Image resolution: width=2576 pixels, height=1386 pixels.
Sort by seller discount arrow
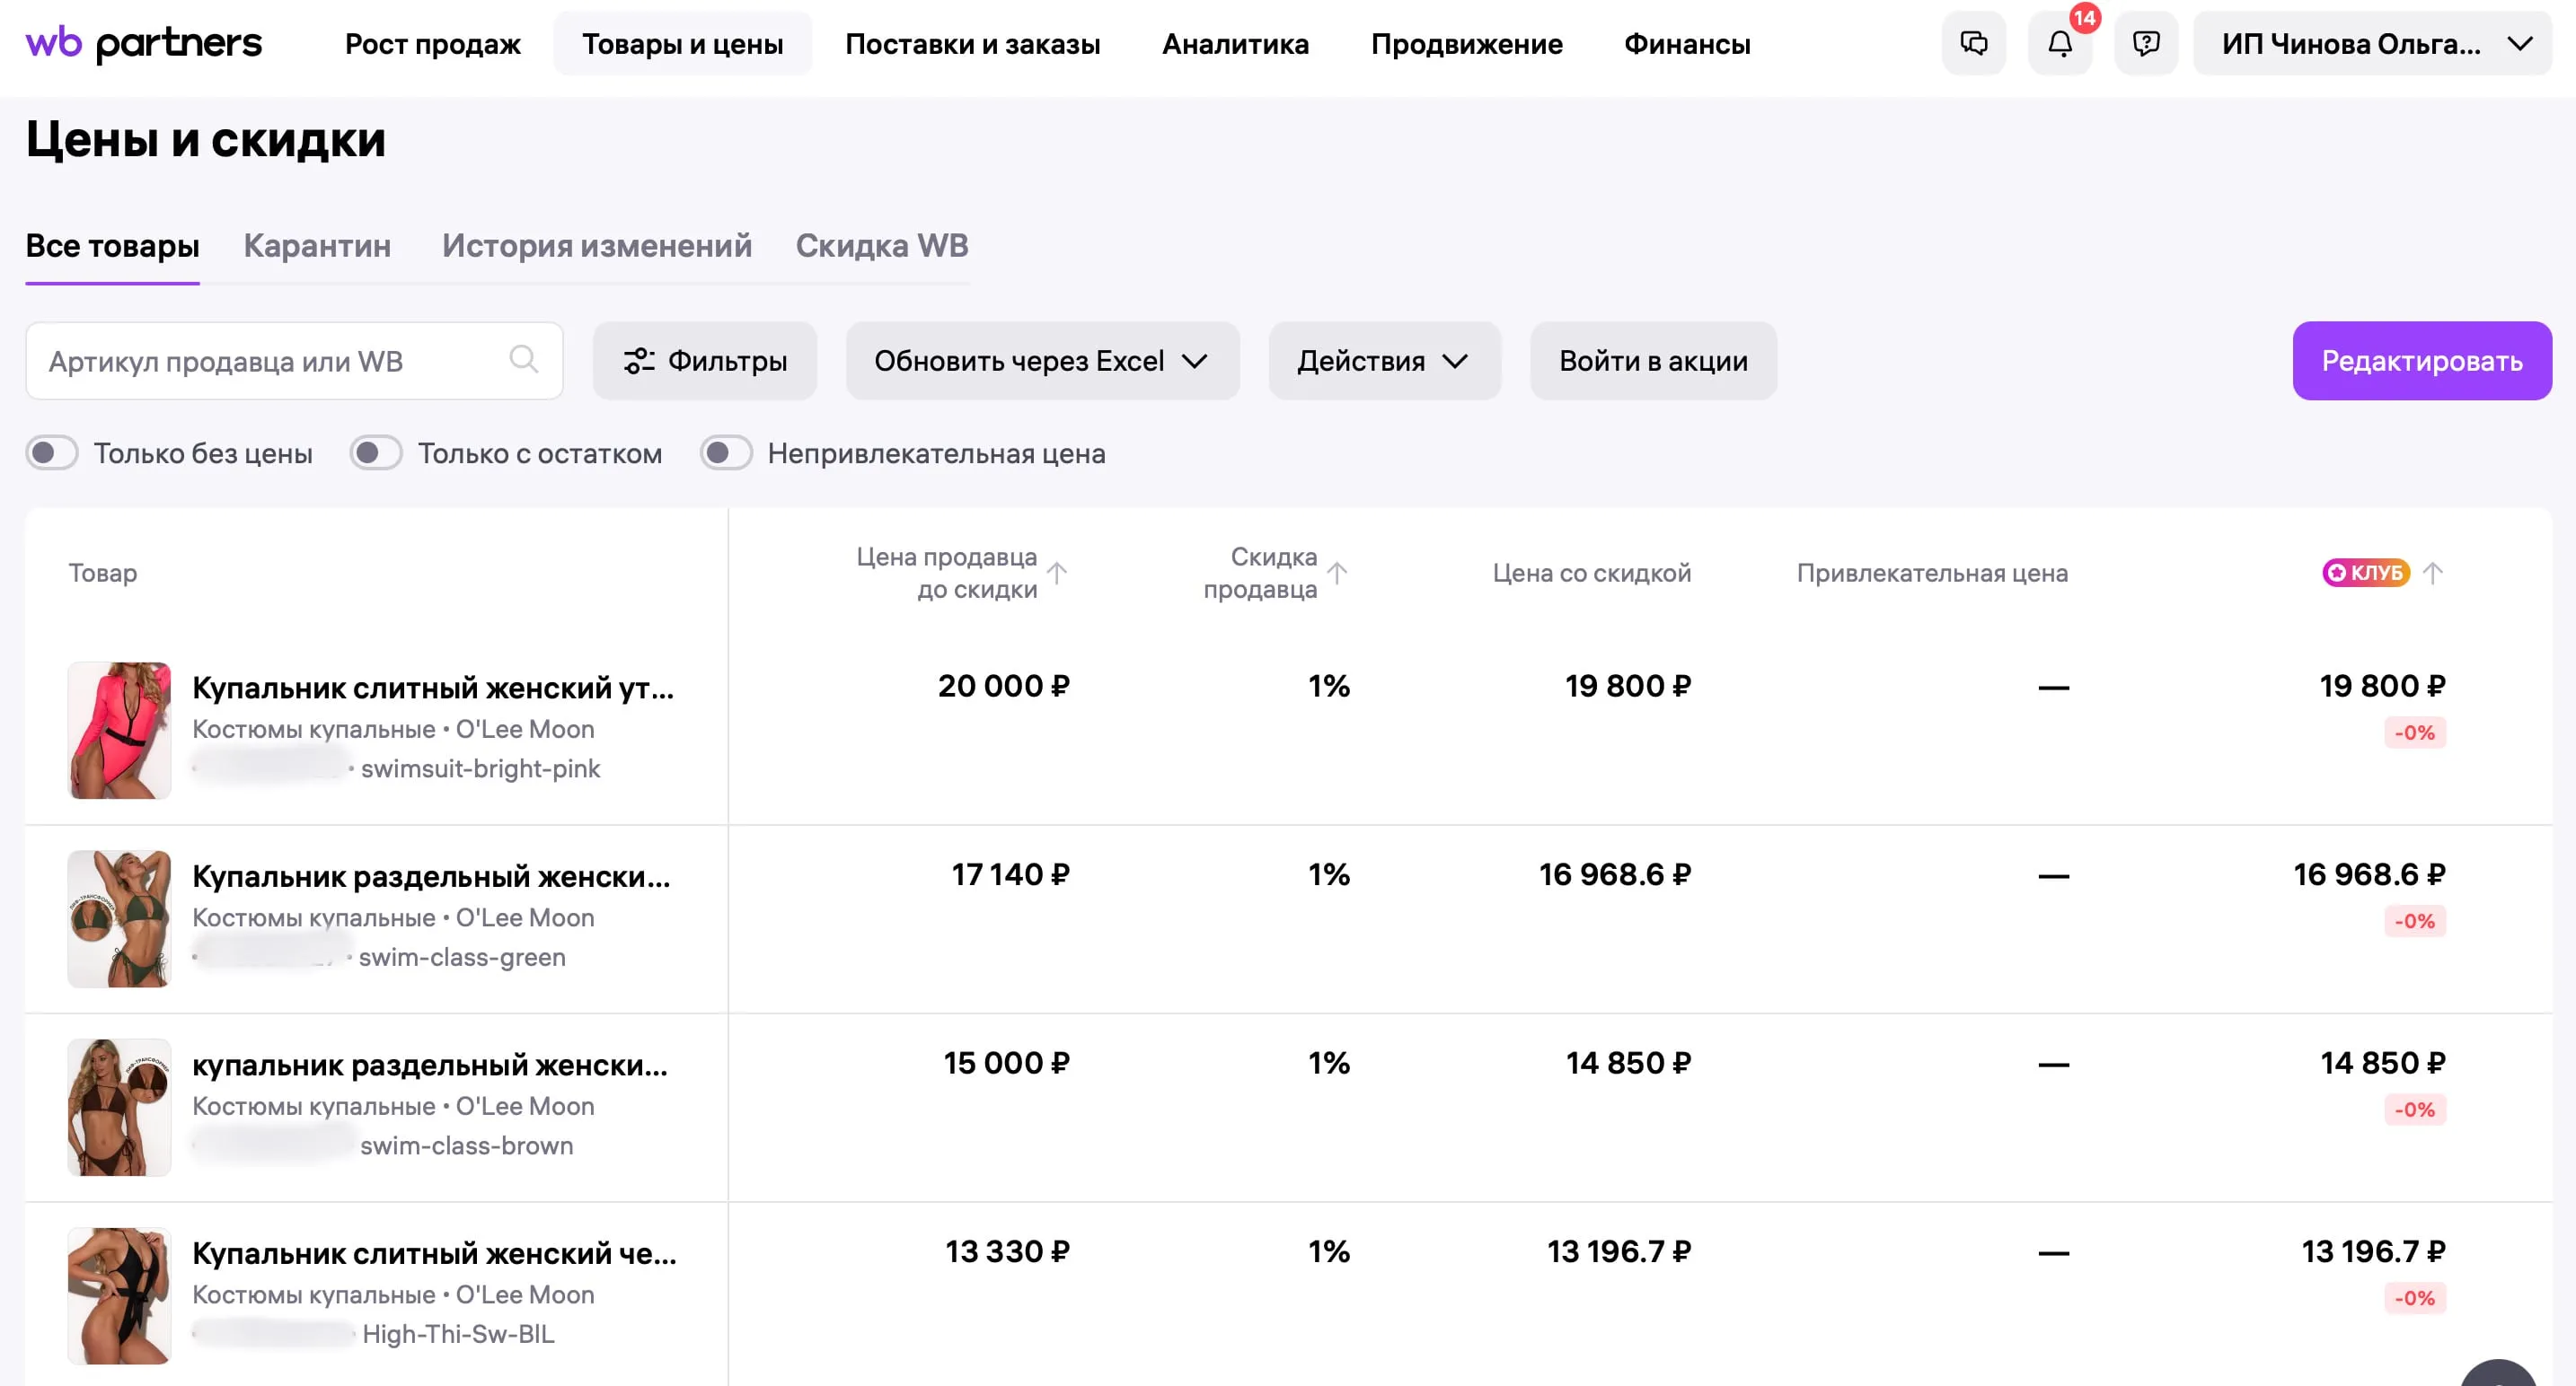pos(1337,573)
